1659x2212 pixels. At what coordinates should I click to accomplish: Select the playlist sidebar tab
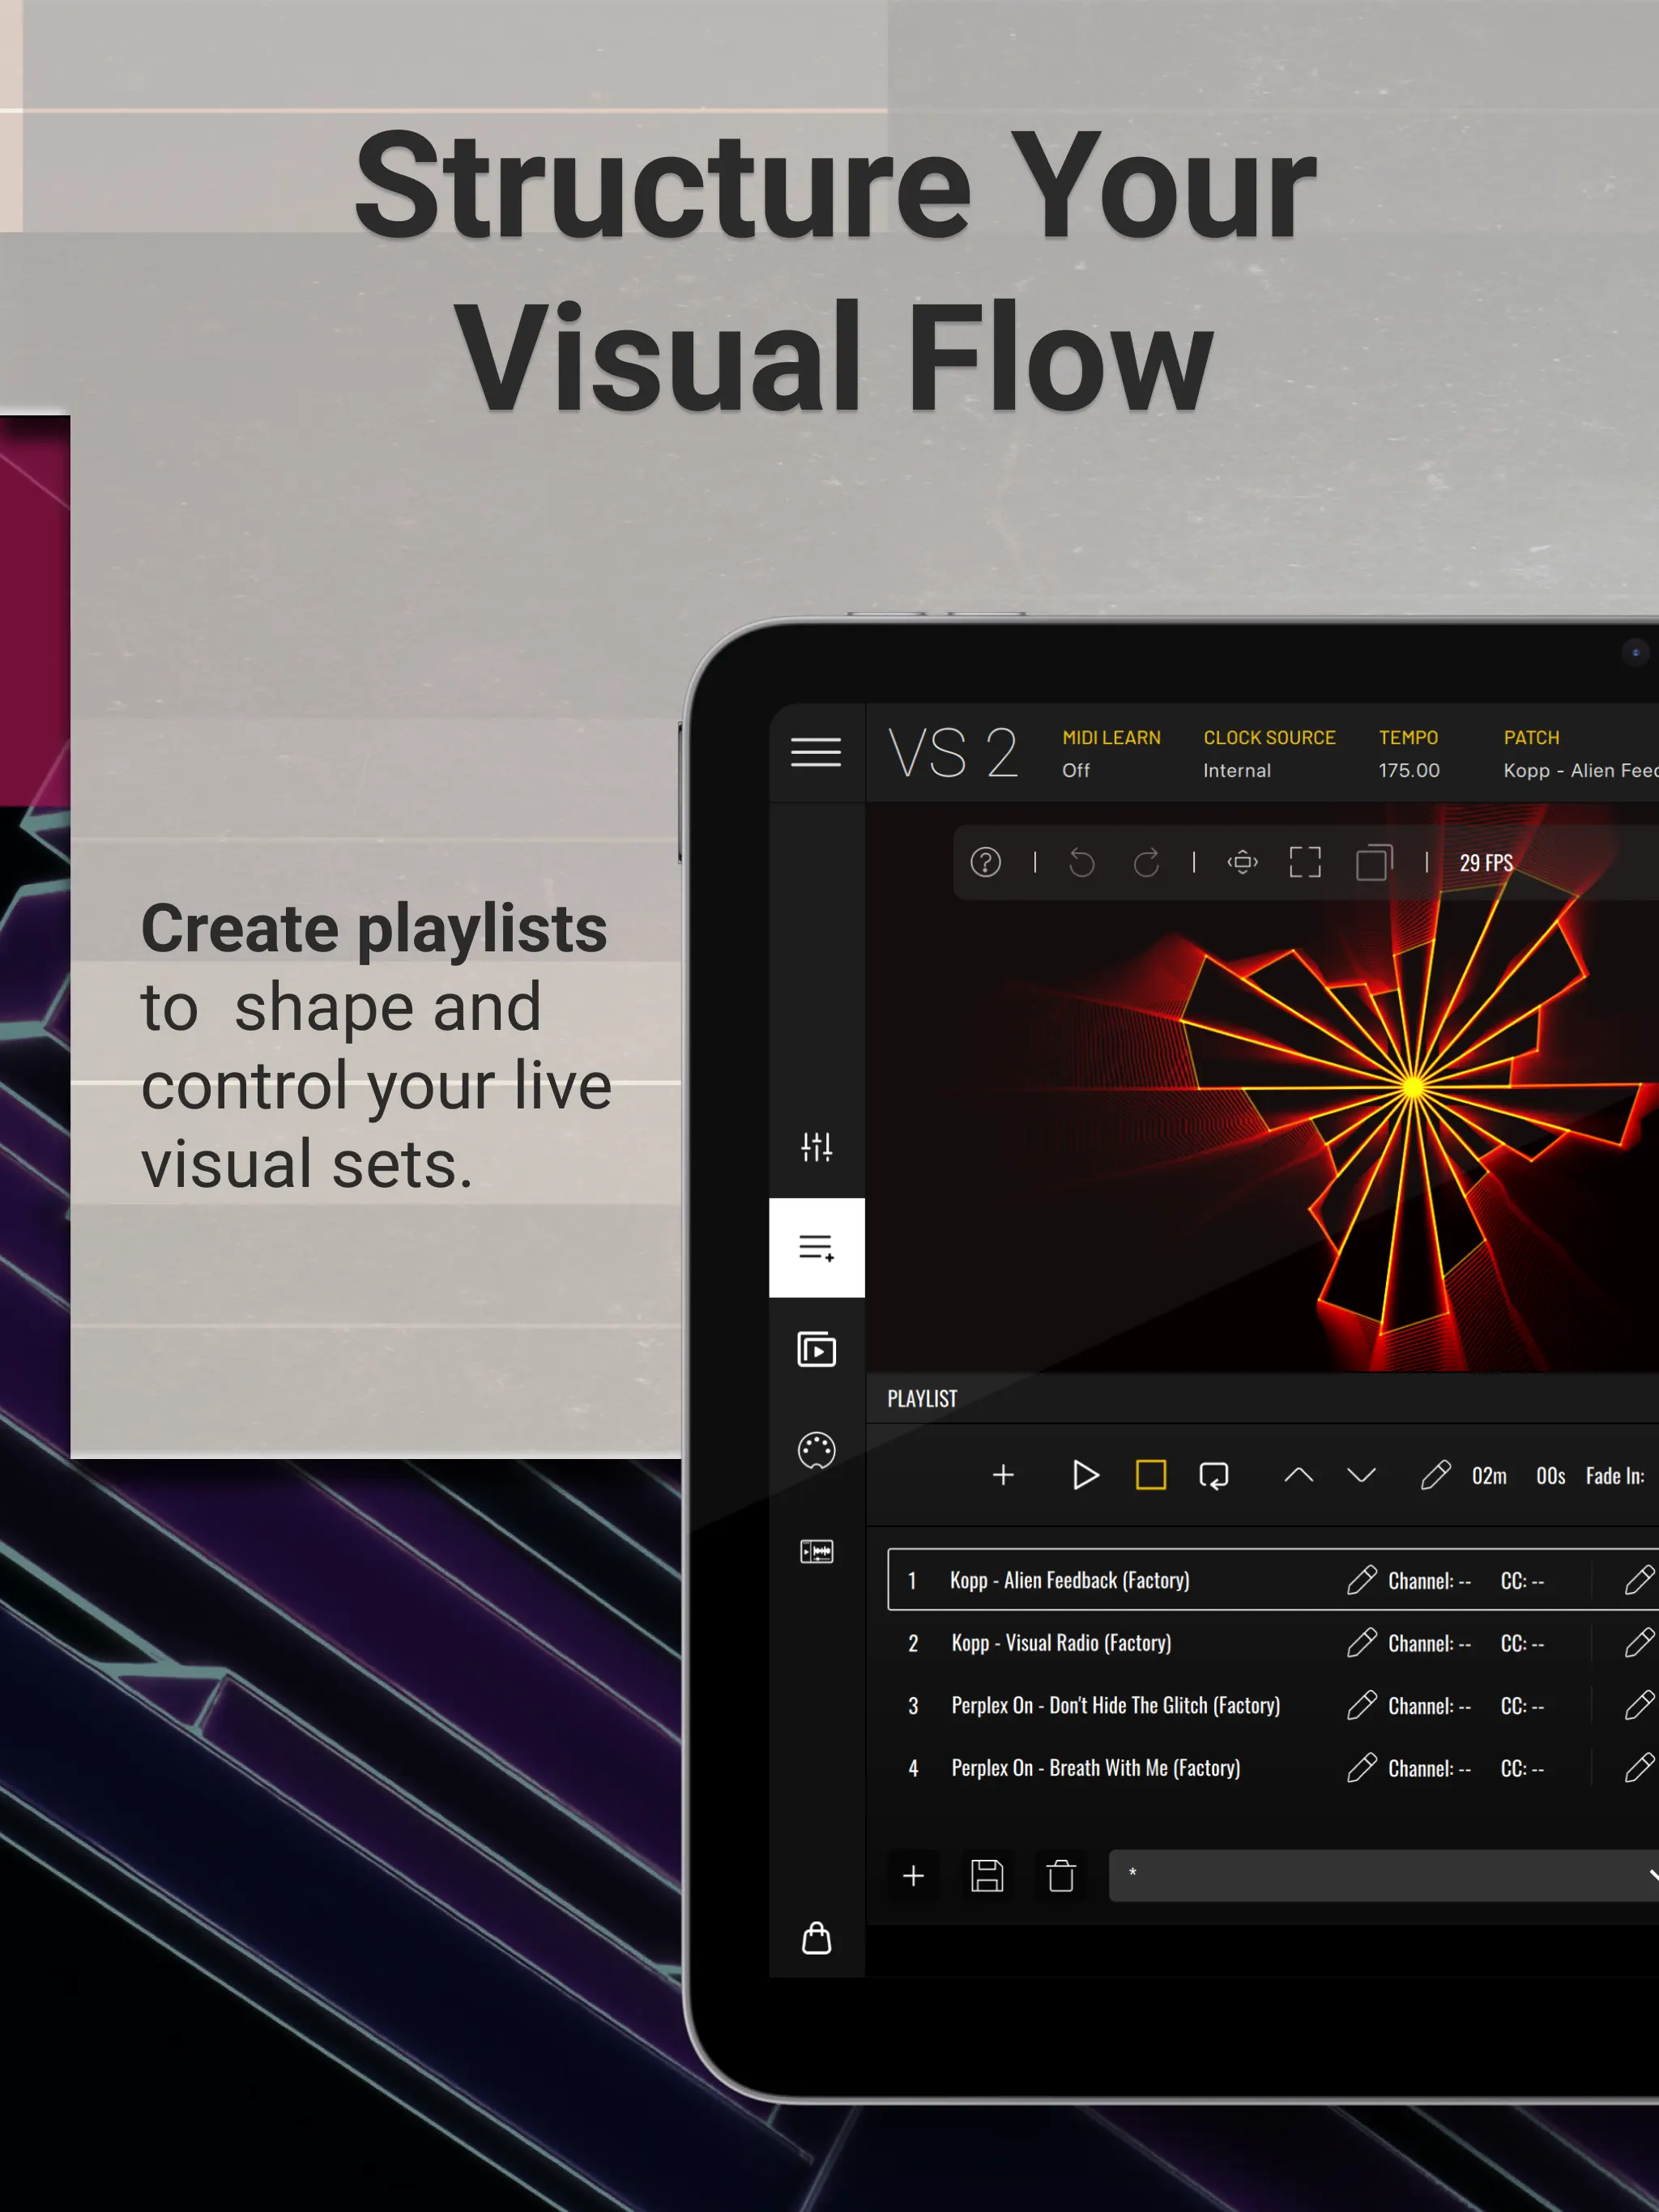pos(817,1247)
